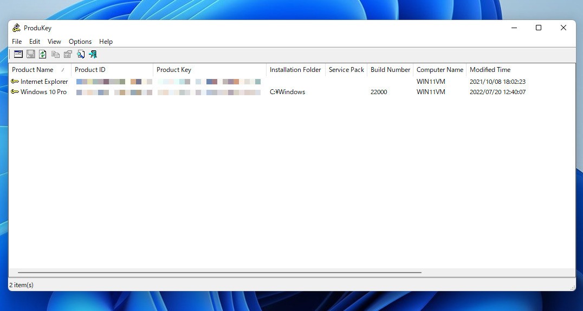Click modified time 2022/07/20 12:40:07
The height and width of the screenshot is (311, 583).
coord(497,91)
